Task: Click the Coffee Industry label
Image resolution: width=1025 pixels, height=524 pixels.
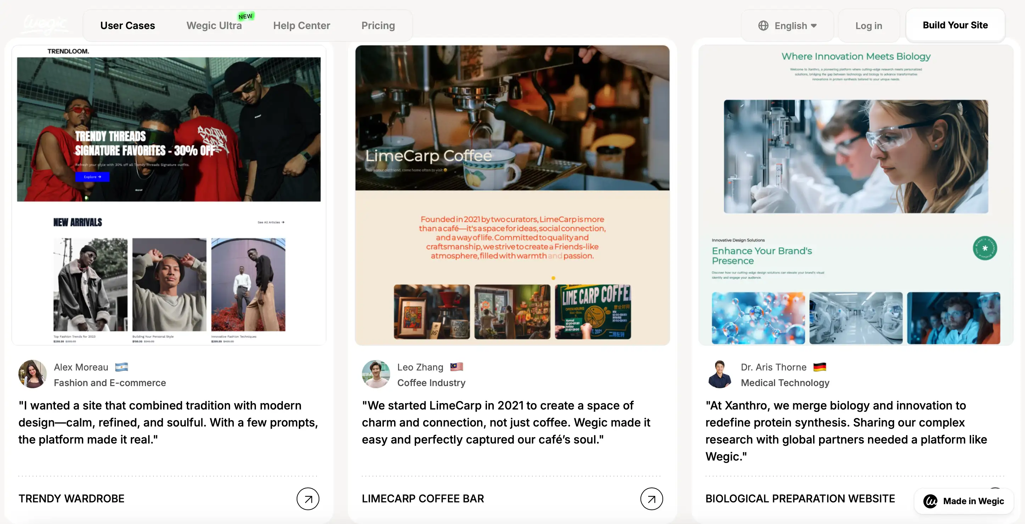Action: point(431,382)
